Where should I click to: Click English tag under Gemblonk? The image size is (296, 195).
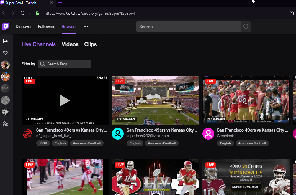[x=225, y=143]
